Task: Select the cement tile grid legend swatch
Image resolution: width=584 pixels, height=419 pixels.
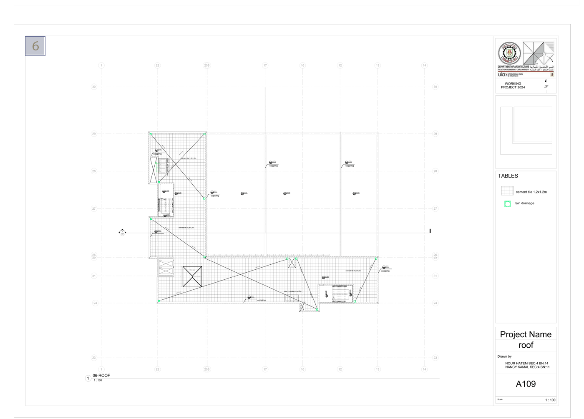Action: [x=507, y=191]
